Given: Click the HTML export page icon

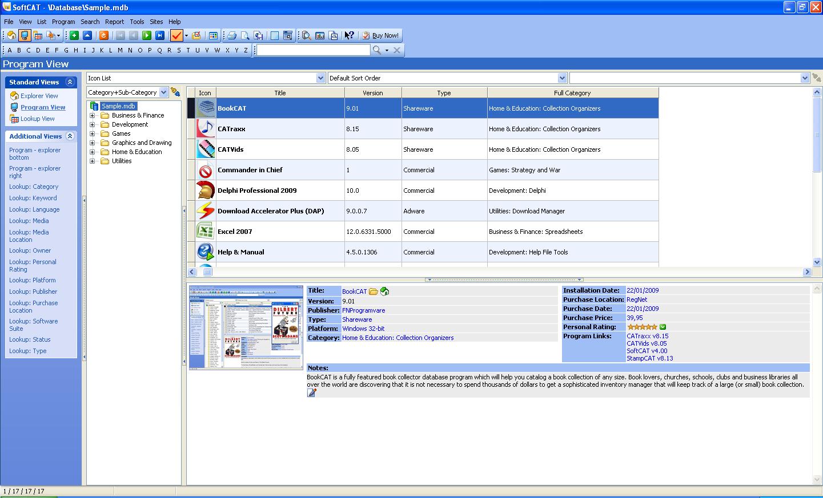Looking at the screenshot, I should [334, 35].
